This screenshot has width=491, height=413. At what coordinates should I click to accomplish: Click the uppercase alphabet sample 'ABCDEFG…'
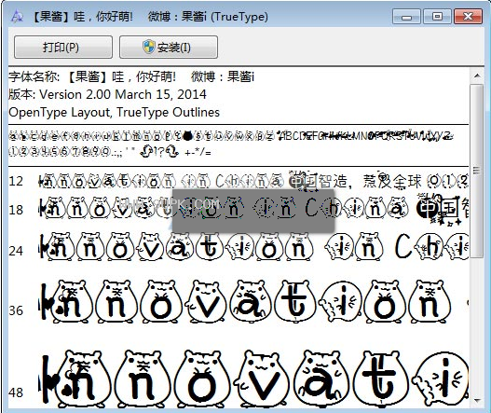pyautogui.click(x=366, y=136)
